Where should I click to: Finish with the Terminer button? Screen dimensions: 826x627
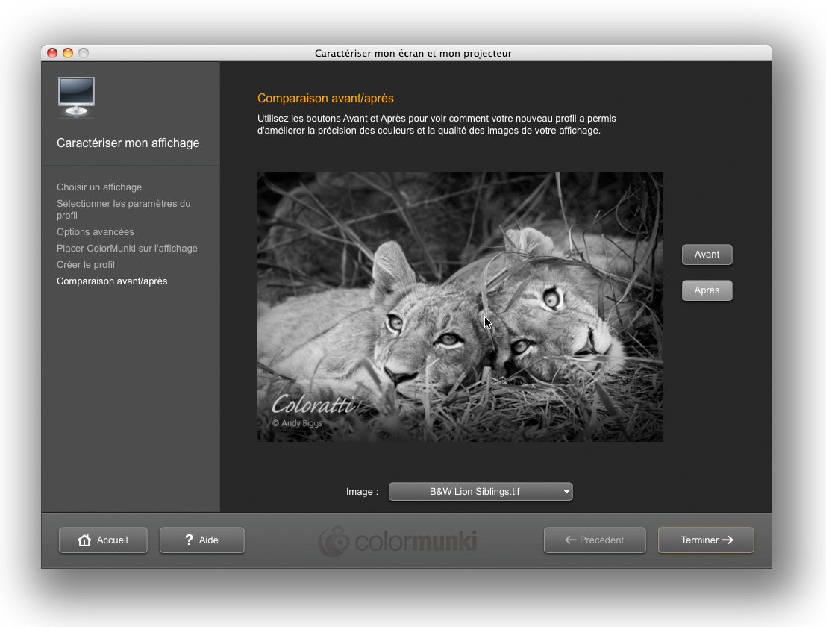tap(706, 540)
